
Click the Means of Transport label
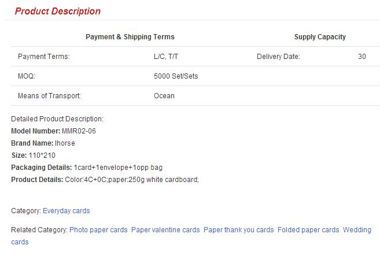pyautogui.click(x=49, y=96)
